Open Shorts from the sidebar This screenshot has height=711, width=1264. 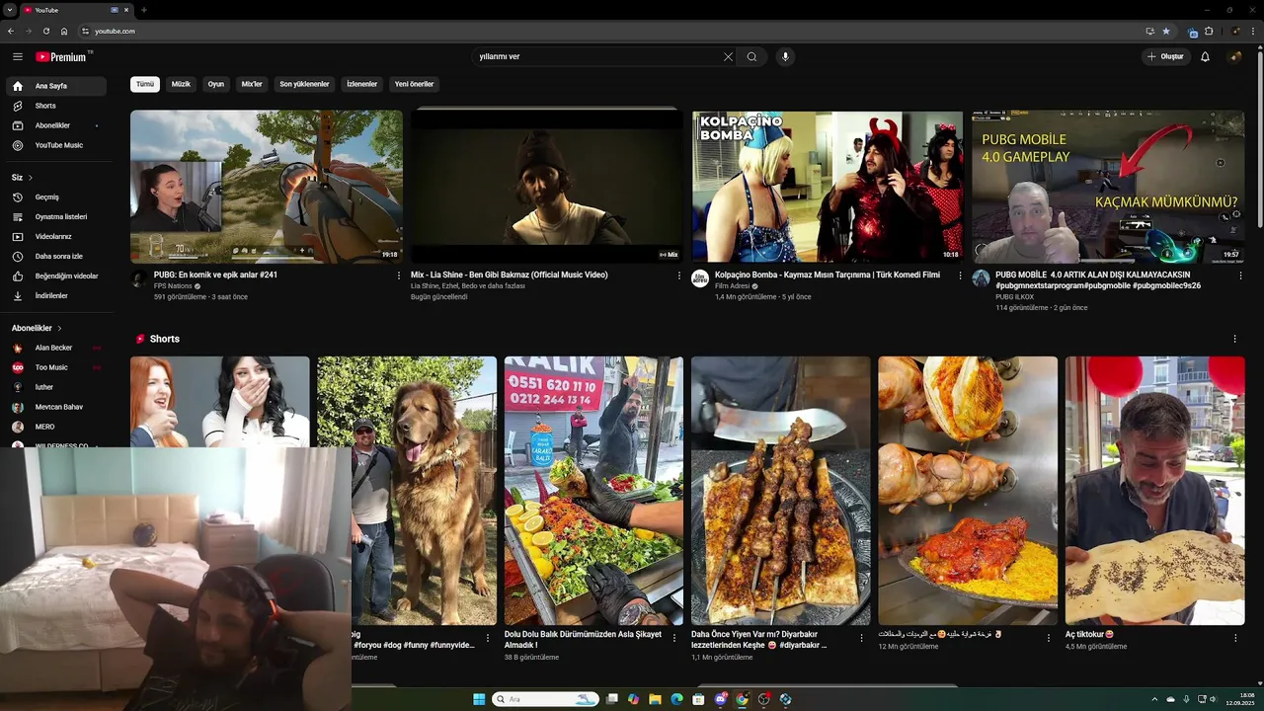point(57,106)
